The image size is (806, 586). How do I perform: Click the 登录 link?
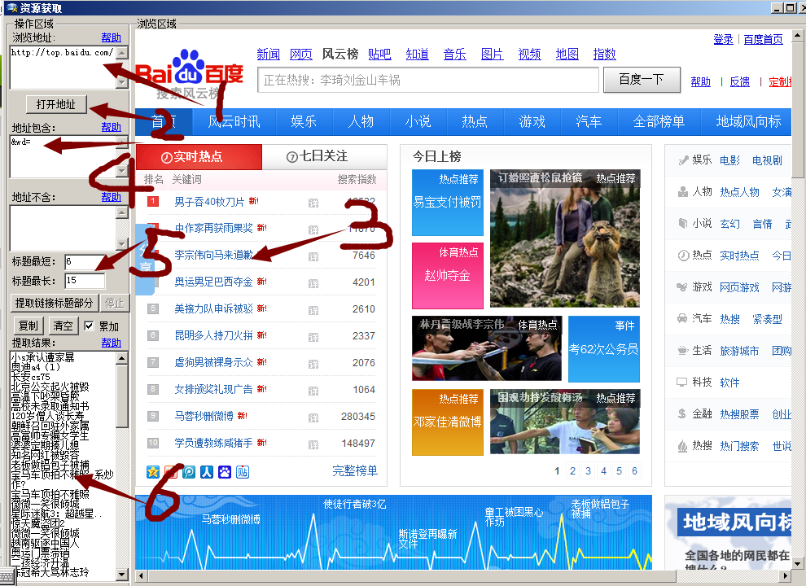coord(723,39)
